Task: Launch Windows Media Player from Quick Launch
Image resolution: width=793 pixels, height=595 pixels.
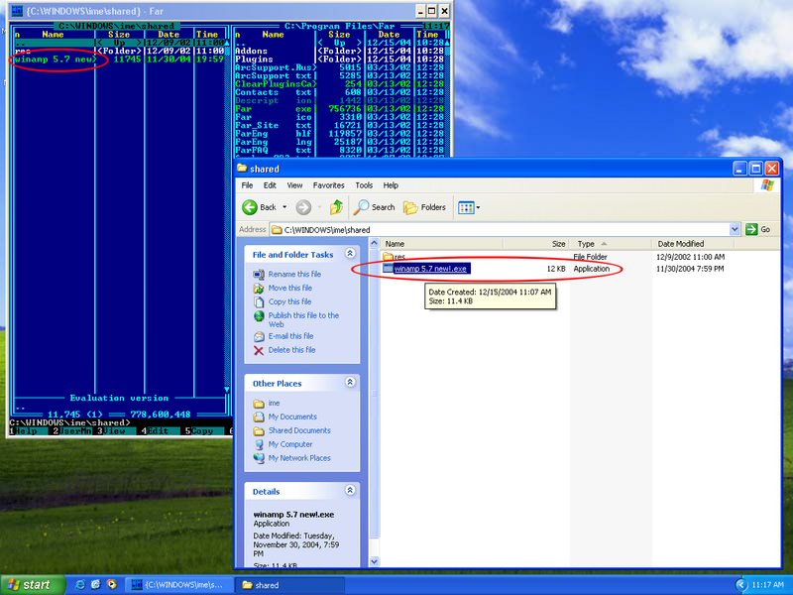Action: pos(111,585)
